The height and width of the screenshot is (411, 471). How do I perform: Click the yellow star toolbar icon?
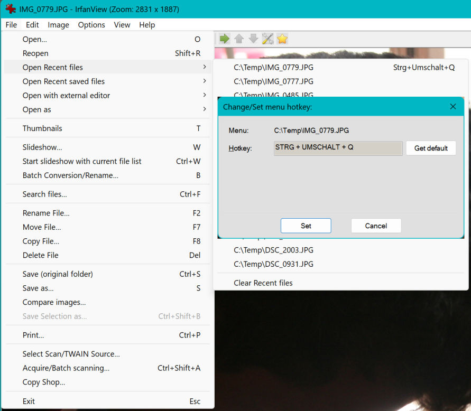[282, 39]
